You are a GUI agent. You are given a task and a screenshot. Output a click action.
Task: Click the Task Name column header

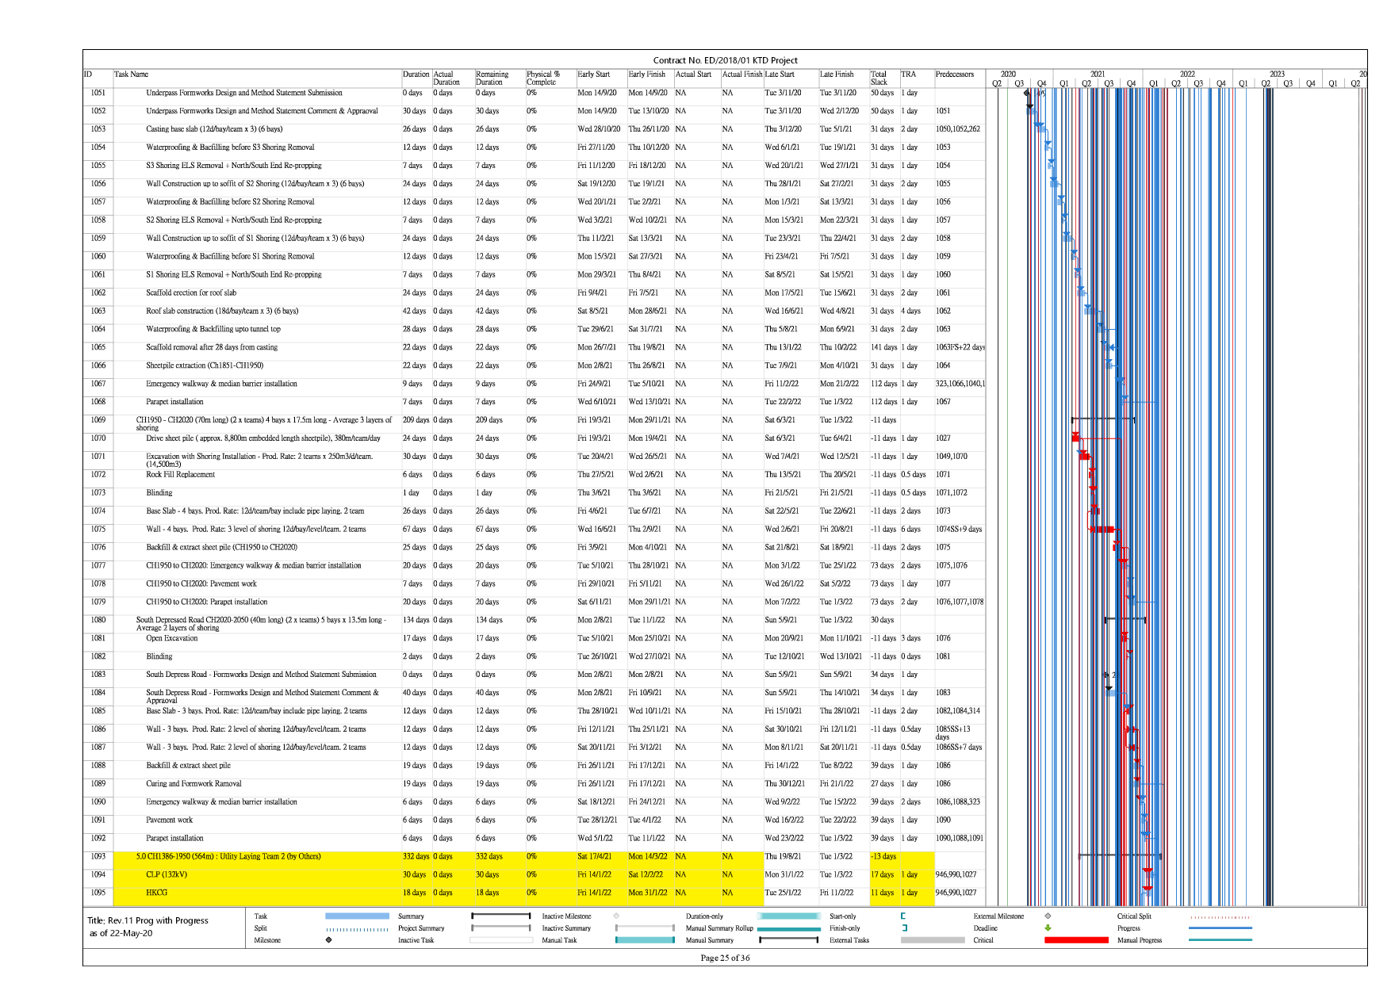132,75
